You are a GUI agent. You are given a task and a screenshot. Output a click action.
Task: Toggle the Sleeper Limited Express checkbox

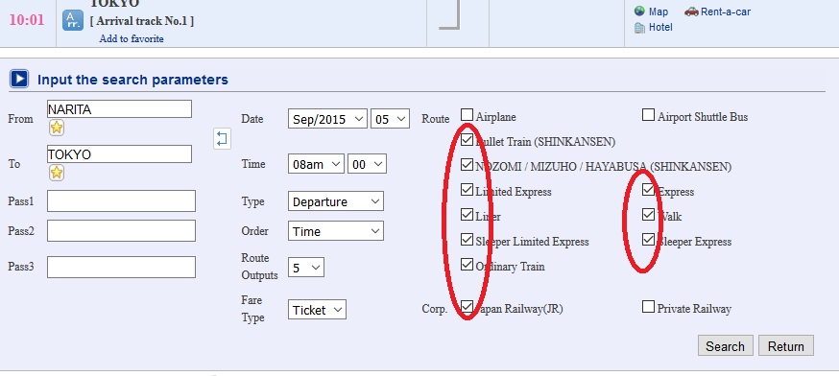coord(467,240)
